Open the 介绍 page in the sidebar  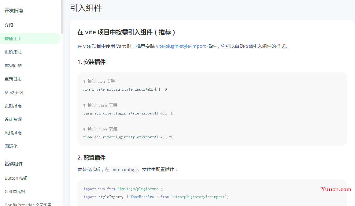tap(9, 25)
